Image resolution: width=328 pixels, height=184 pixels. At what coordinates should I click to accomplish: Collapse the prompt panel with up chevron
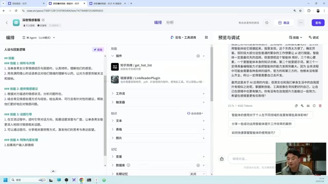(x=53, y=171)
